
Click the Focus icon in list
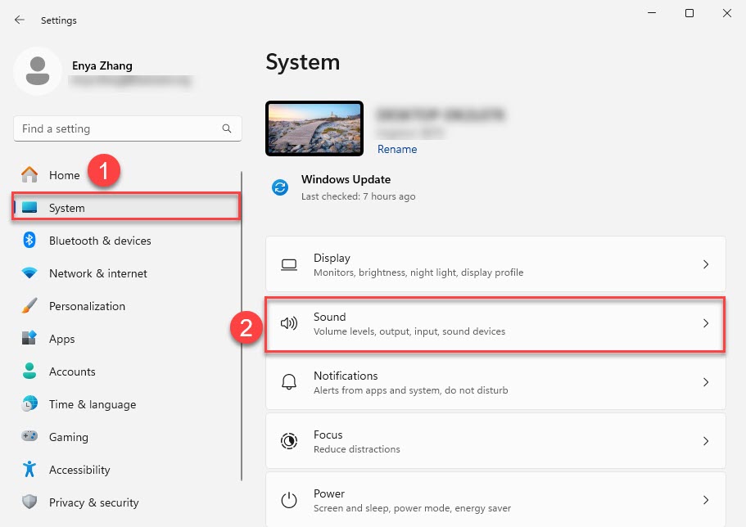coord(288,441)
